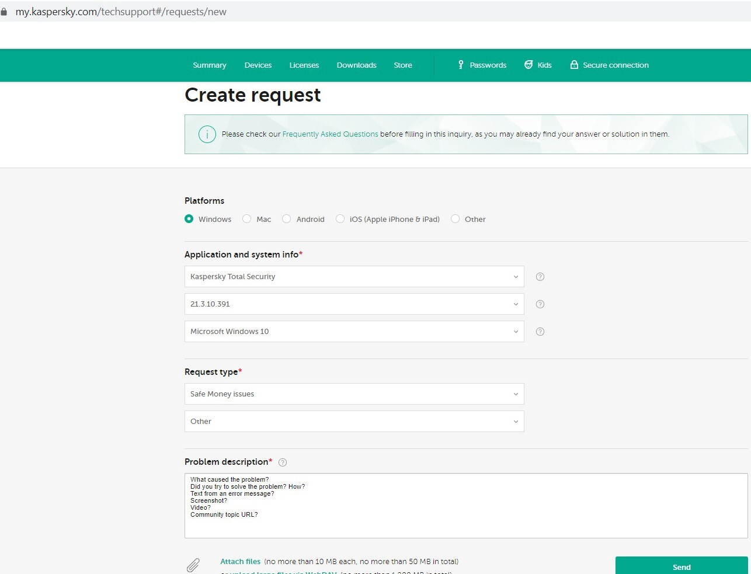Expand the Safe Money issues request type dropdown
The width and height of the screenshot is (751, 574).
354,394
